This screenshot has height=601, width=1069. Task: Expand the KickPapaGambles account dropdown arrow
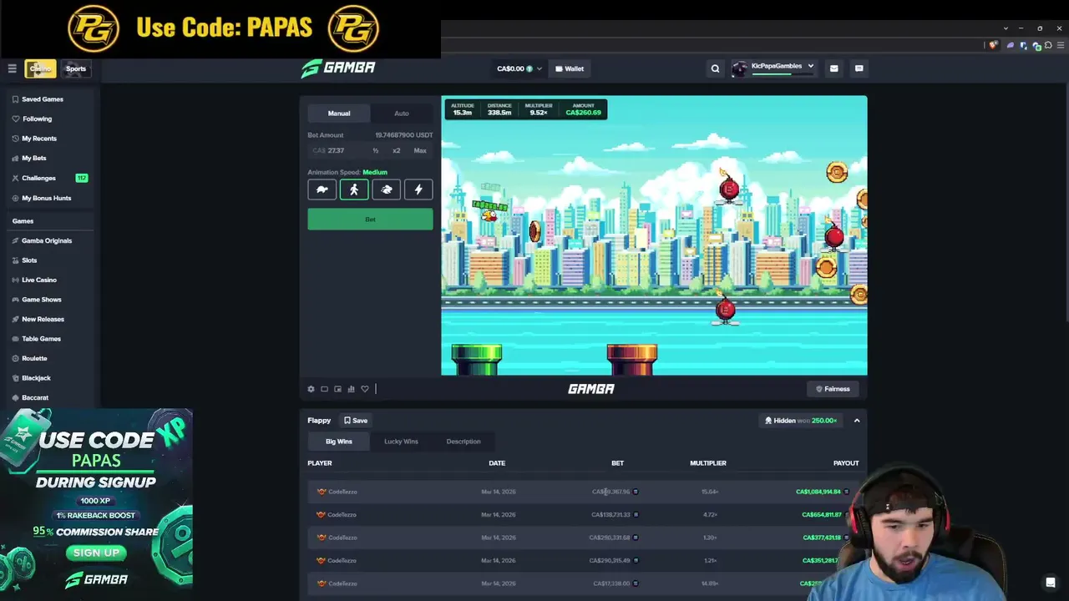point(810,66)
